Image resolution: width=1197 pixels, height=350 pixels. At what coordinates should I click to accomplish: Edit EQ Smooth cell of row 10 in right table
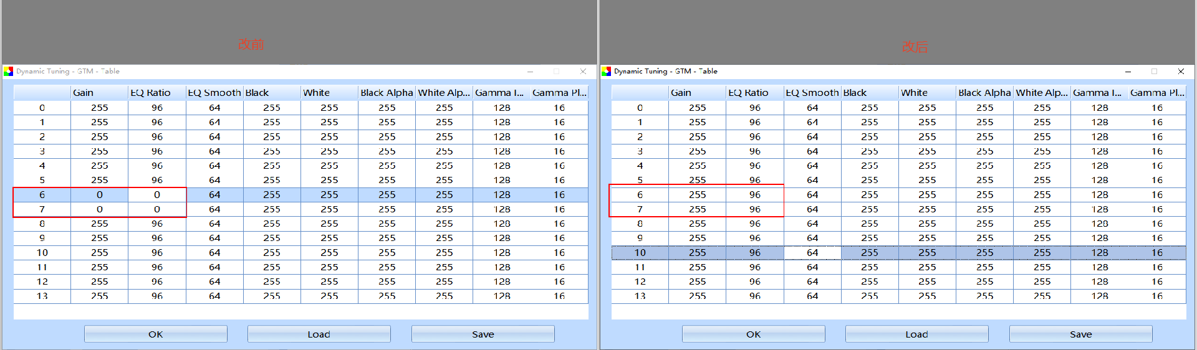click(812, 253)
